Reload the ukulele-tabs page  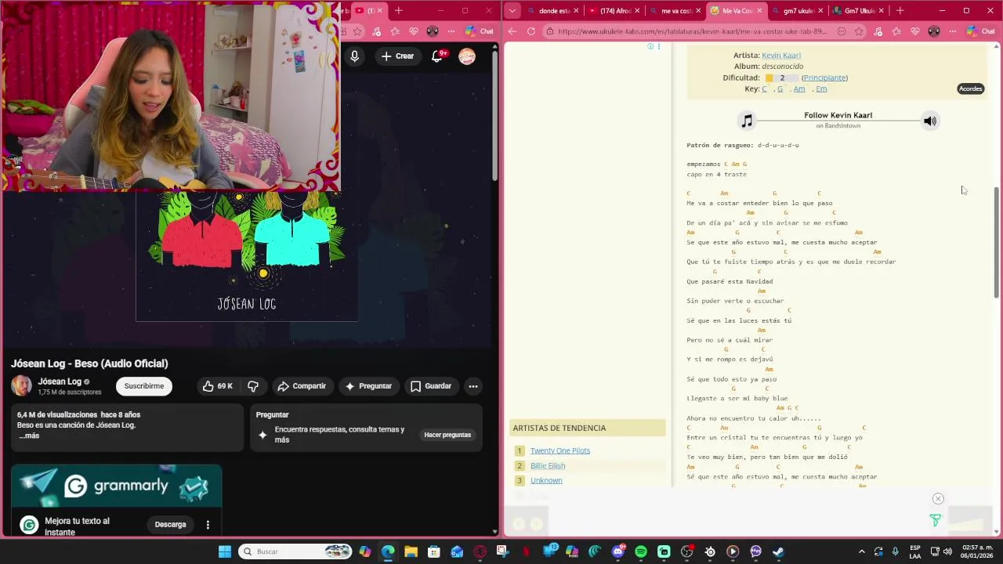click(531, 31)
